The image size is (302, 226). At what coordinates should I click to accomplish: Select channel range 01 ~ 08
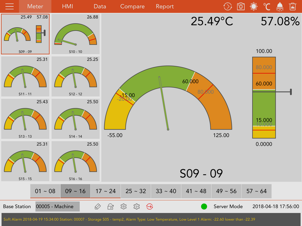pos(45,191)
